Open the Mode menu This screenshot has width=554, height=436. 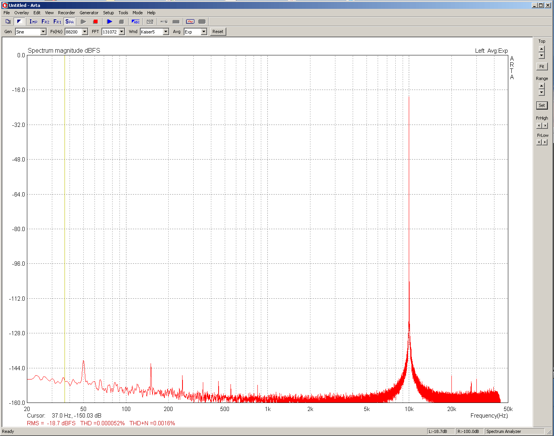click(138, 13)
